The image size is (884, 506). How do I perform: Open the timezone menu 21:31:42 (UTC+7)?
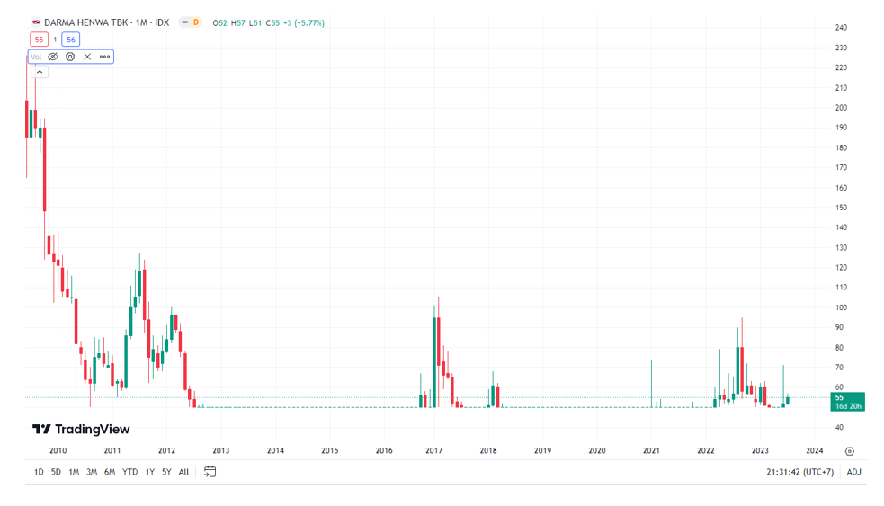click(x=799, y=472)
